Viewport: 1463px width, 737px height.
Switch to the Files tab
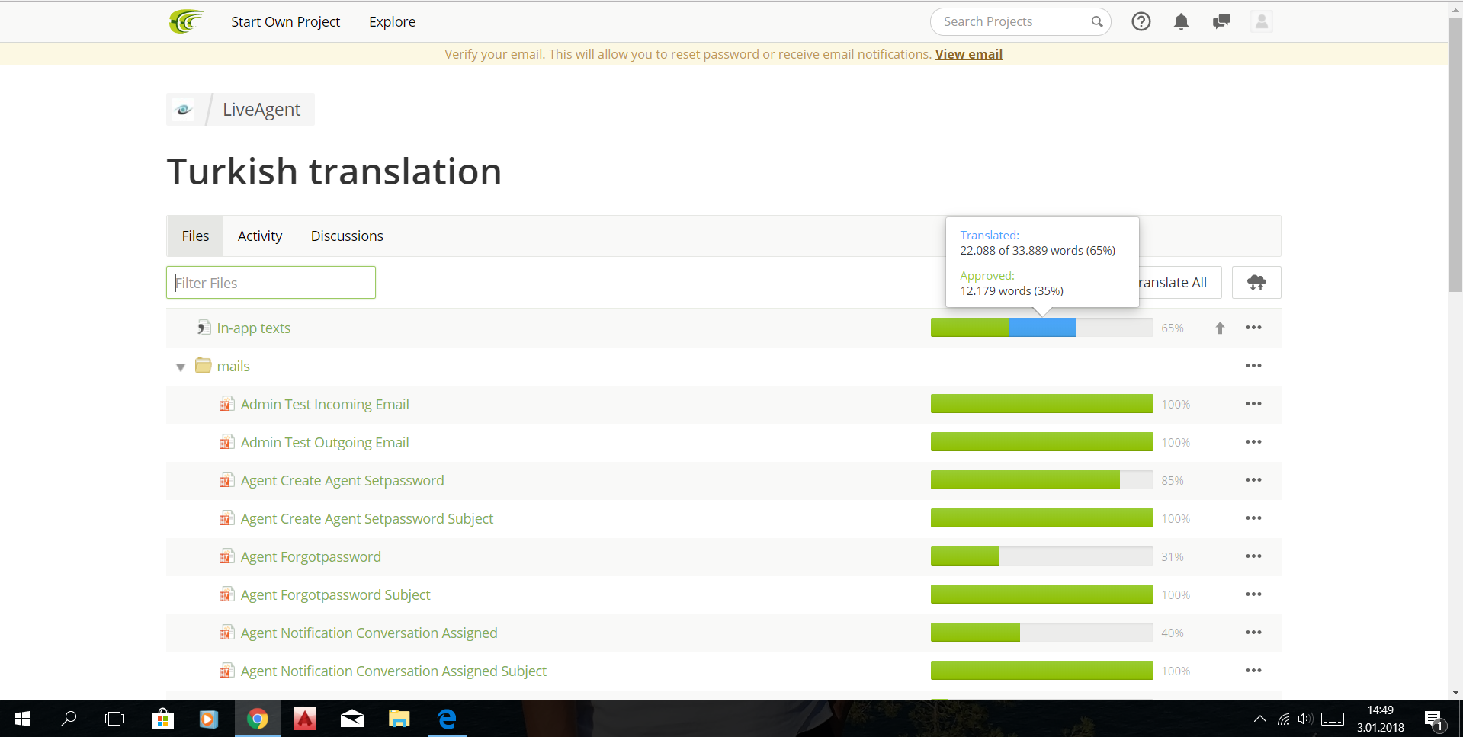(x=195, y=236)
